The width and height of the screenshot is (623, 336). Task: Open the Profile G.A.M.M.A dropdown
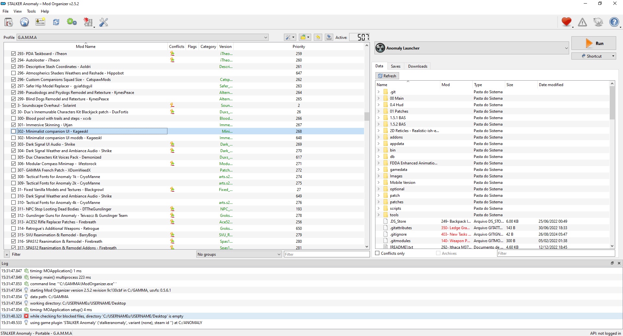pyautogui.click(x=142, y=37)
